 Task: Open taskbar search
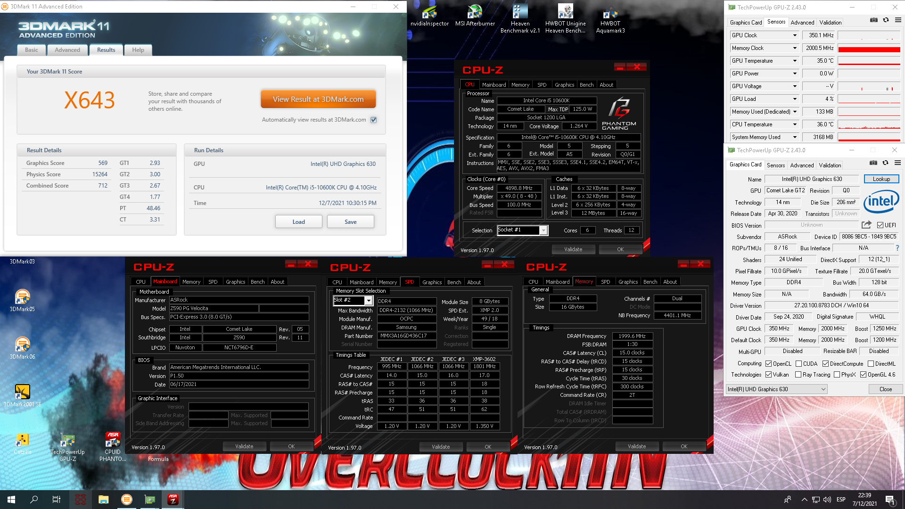tap(34, 500)
